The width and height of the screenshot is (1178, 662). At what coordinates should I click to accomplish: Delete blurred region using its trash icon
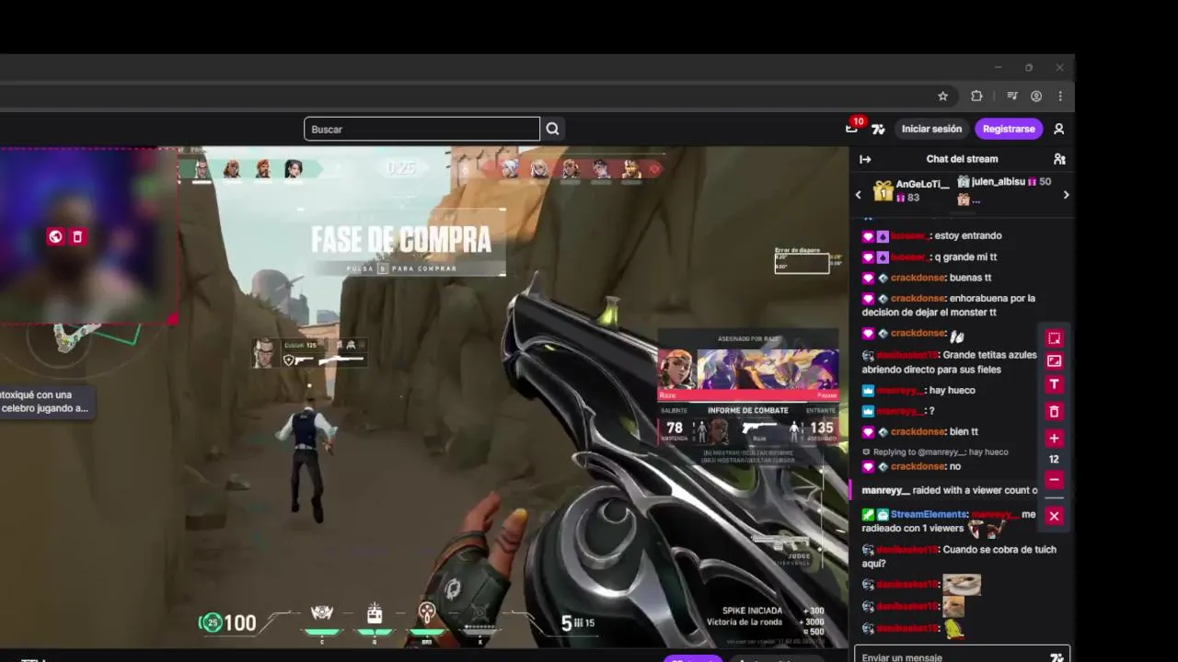[77, 236]
